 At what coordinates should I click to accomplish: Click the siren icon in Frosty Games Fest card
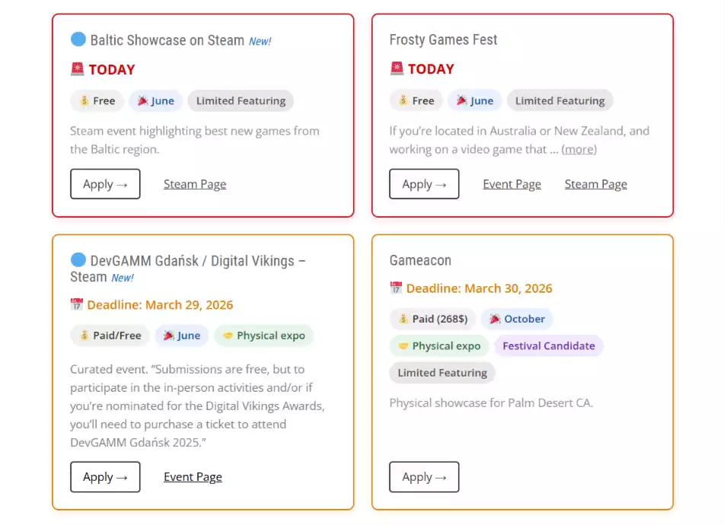coord(397,68)
